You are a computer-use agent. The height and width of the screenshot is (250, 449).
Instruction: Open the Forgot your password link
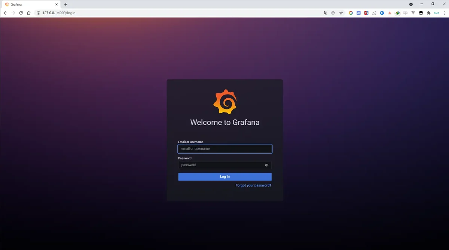253,185
